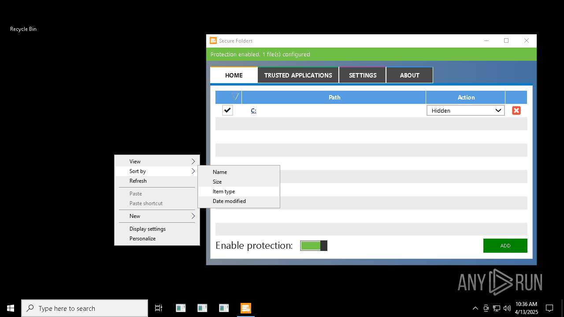
Task: Open Task View on the taskbar
Action: (x=159, y=308)
